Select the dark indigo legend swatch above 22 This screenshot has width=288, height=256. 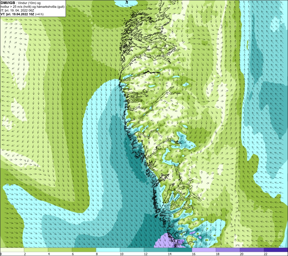click(x=276, y=250)
